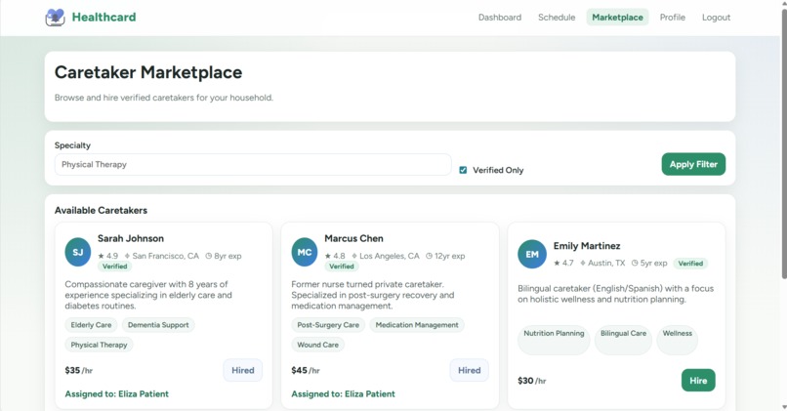
Task: Click the Verified badge on Emily Martinez's card
Action: 690,264
